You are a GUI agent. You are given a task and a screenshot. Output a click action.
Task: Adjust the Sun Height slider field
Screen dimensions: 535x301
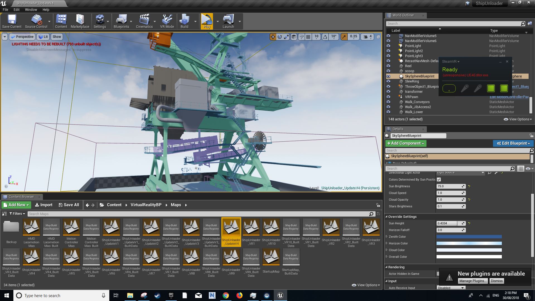(x=451, y=223)
